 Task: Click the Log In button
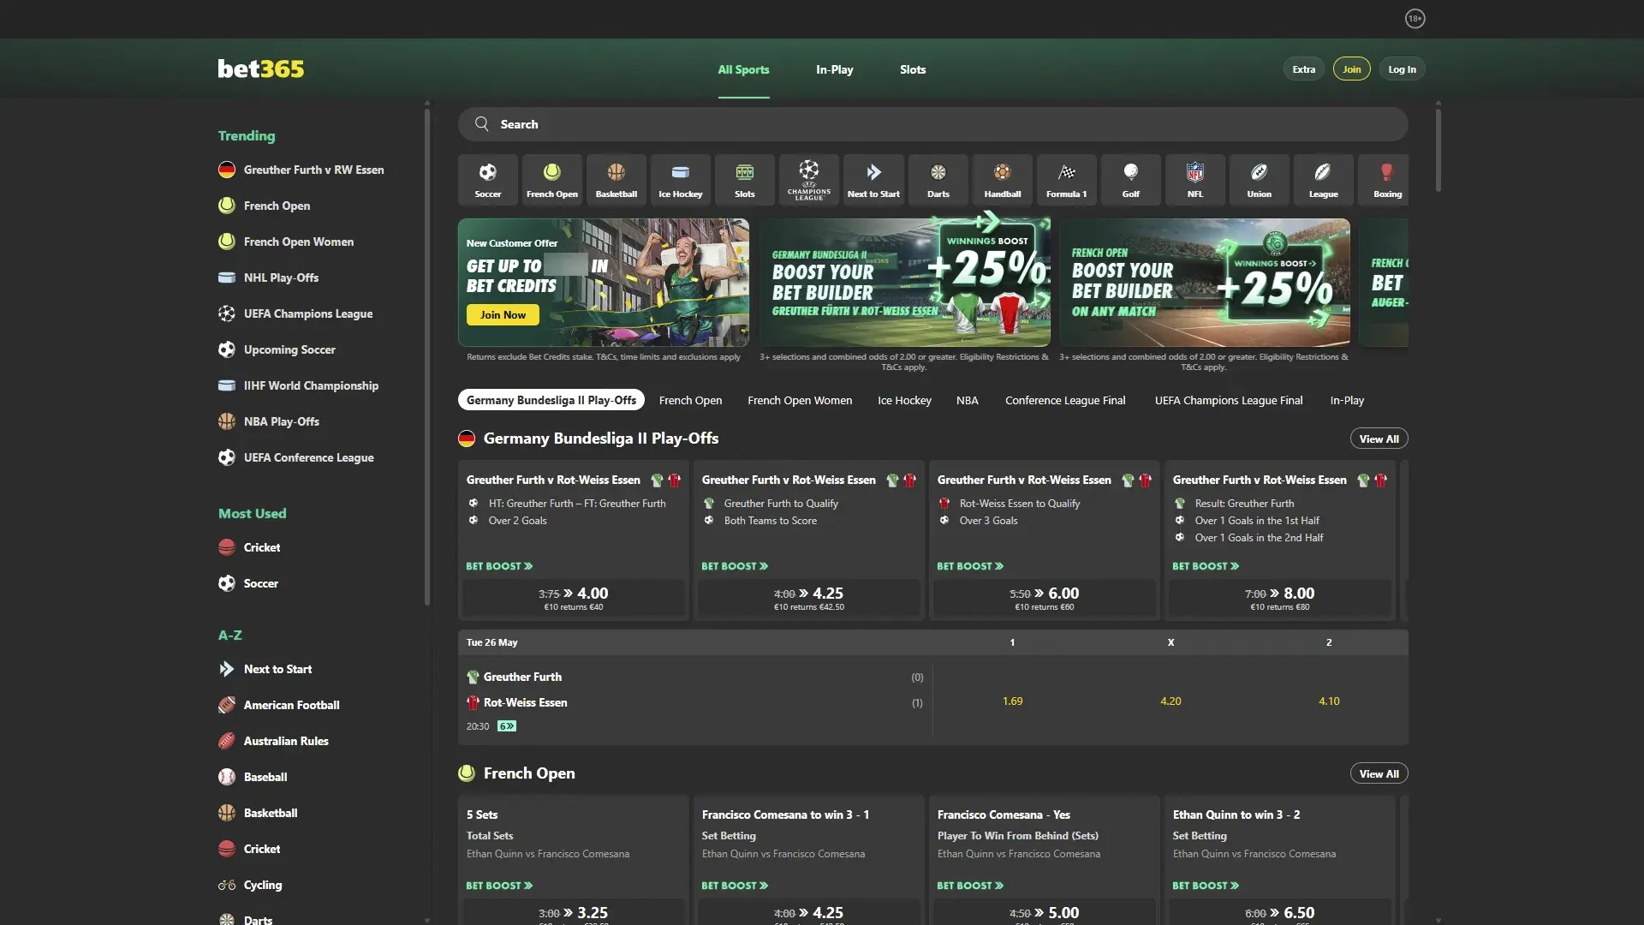tap(1402, 69)
